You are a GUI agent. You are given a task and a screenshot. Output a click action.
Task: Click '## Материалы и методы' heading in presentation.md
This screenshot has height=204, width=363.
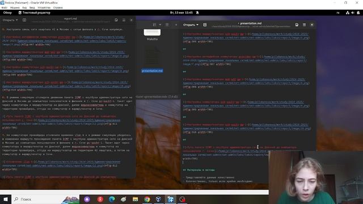[x=199, y=170]
